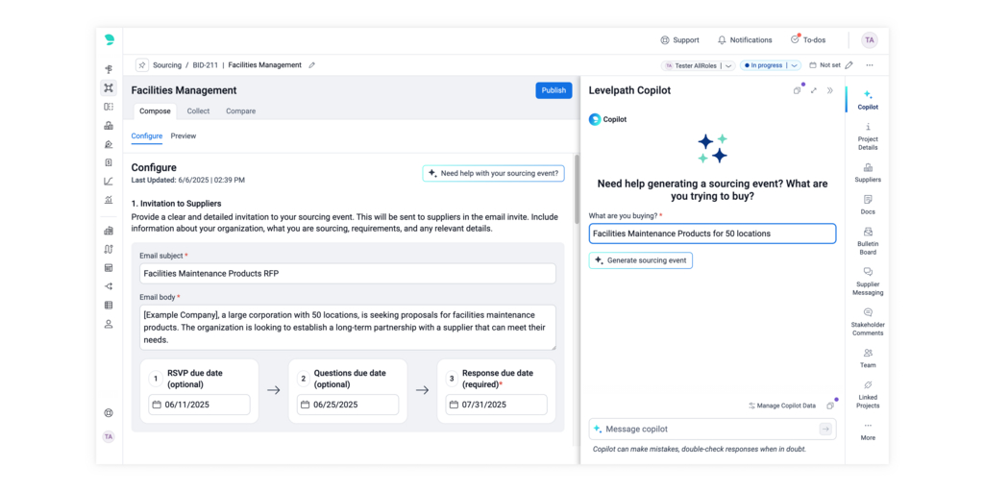This screenshot has width=984, height=492.
Task: Click the Publish button
Action: point(553,90)
